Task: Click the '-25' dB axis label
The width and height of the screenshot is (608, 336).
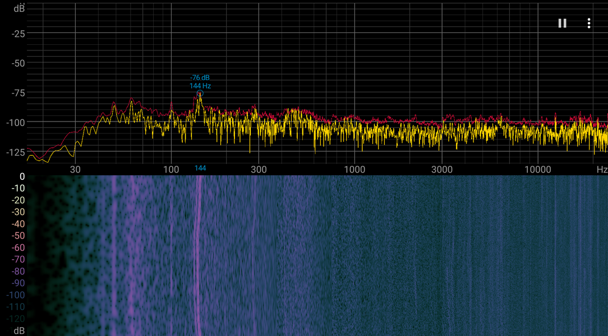Action: pos(18,34)
